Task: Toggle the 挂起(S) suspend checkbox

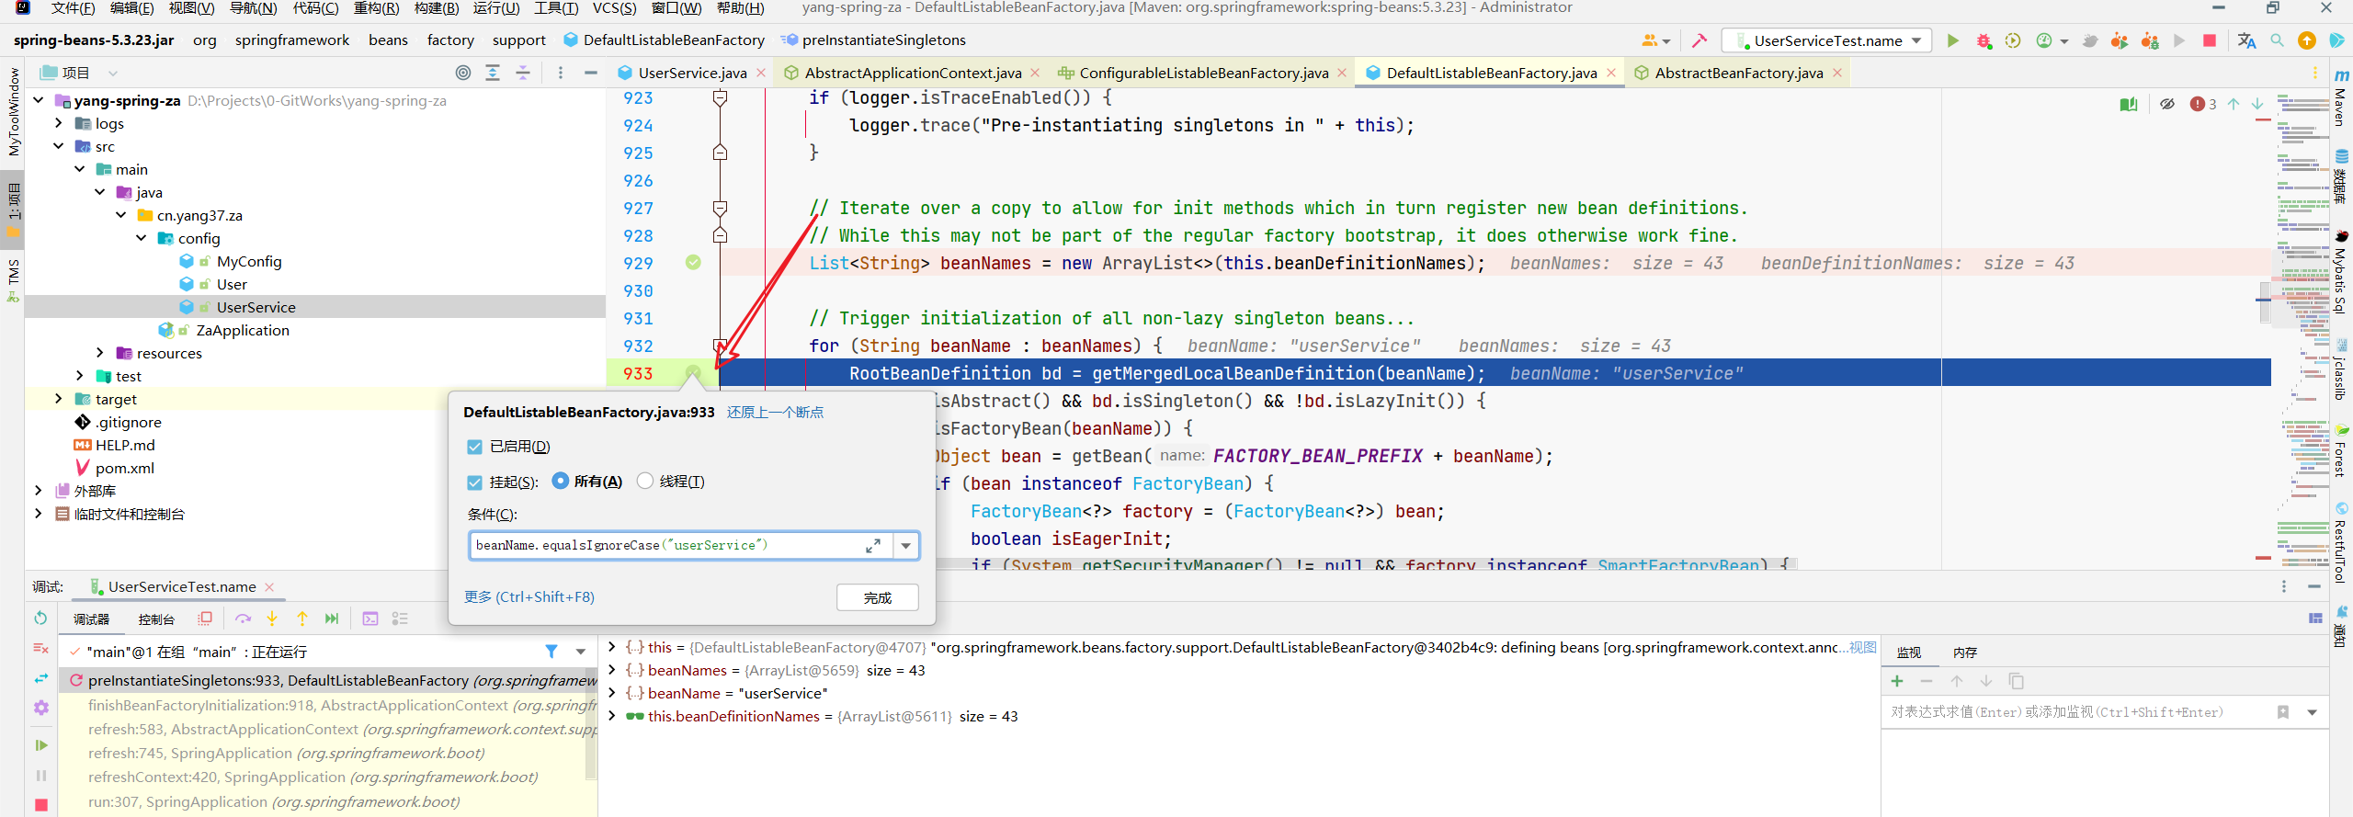Action: pos(474,482)
